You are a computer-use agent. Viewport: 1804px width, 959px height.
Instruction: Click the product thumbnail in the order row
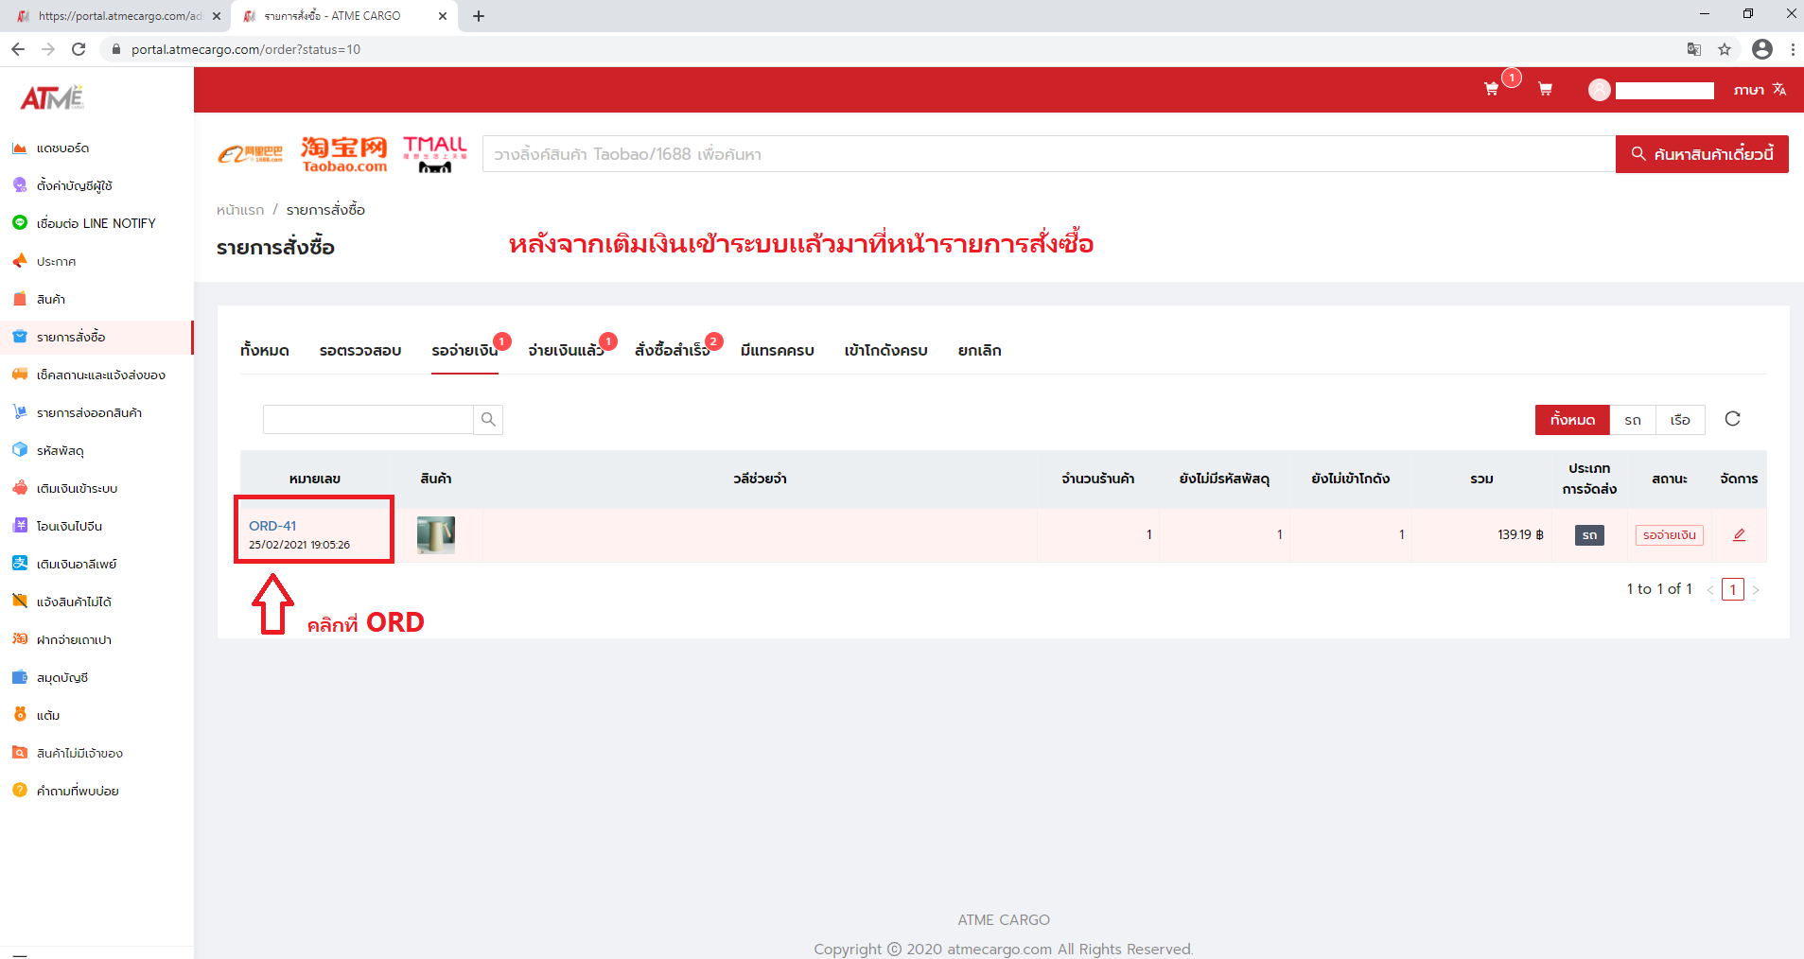[435, 534]
